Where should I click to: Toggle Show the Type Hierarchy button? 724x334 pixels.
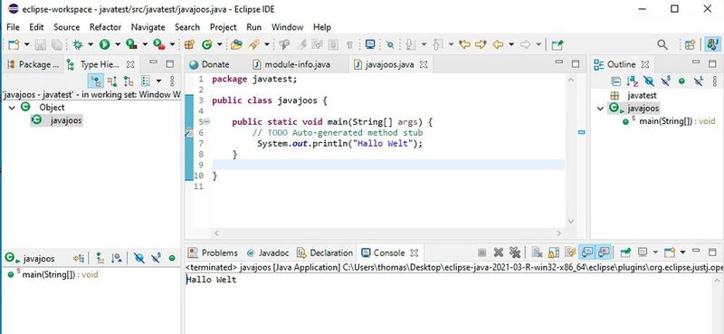click(x=96, y=81)
